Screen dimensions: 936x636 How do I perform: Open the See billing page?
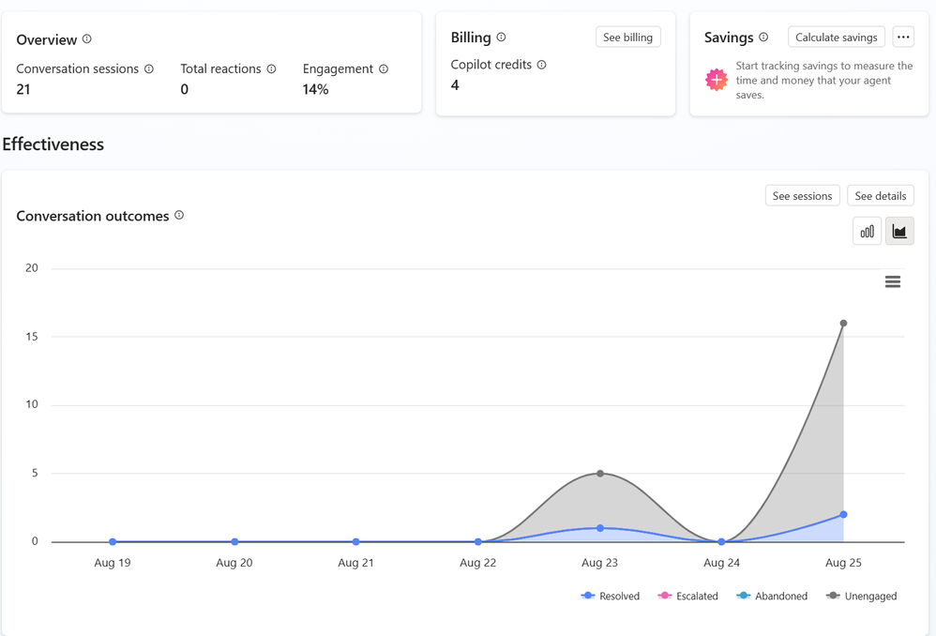[628, 37]
